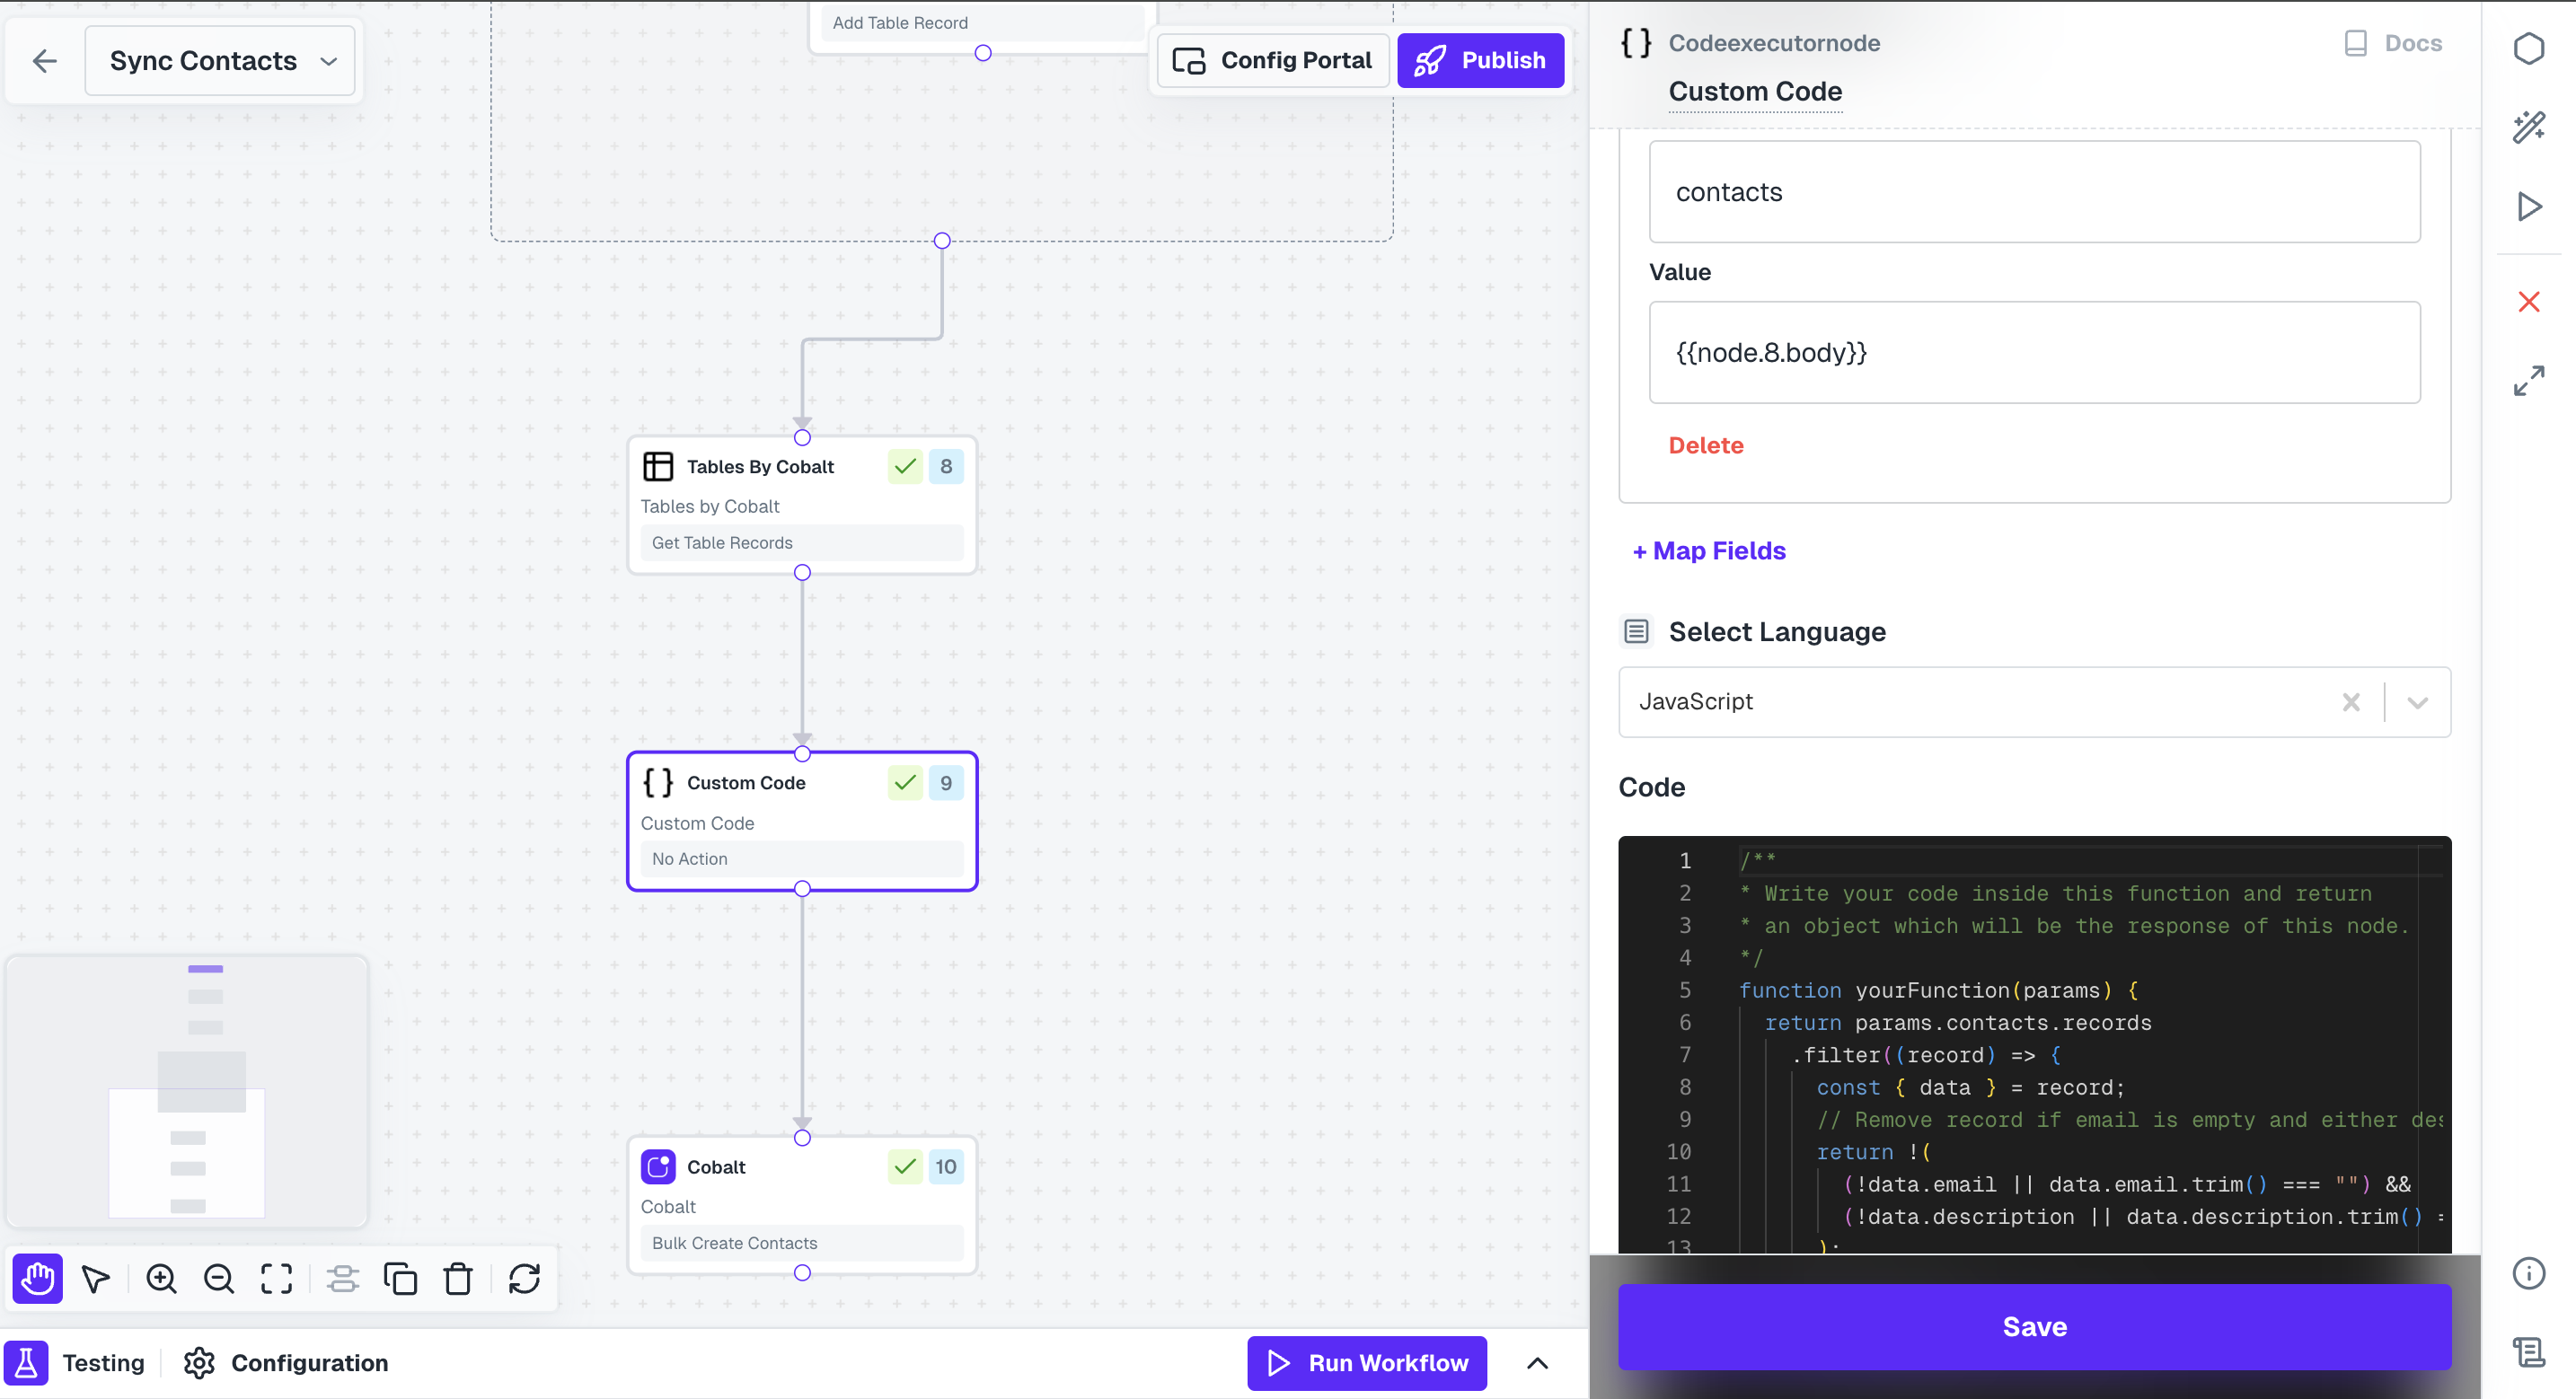Select the pan tool in the canvas toolbar
2576x1399 pixels.
point(37,1278)
